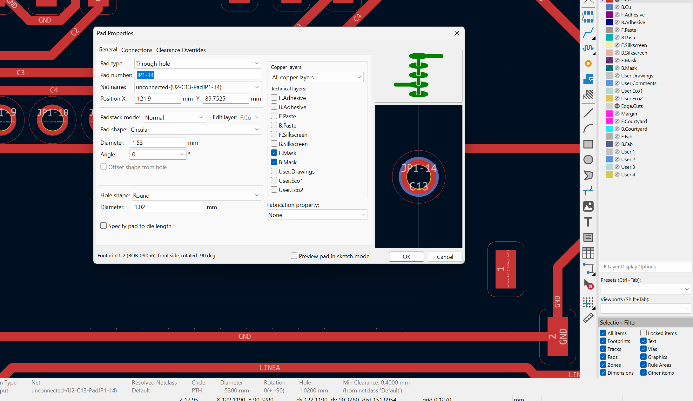Select the Route Tracks tool

click(588, 32)
